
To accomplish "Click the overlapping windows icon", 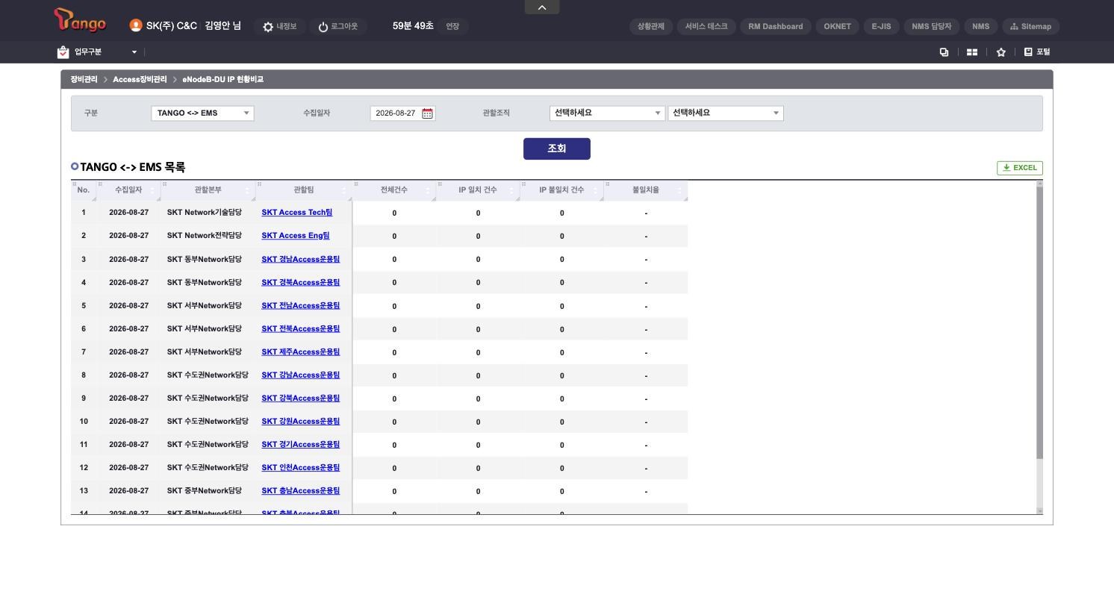I will 944,52.
